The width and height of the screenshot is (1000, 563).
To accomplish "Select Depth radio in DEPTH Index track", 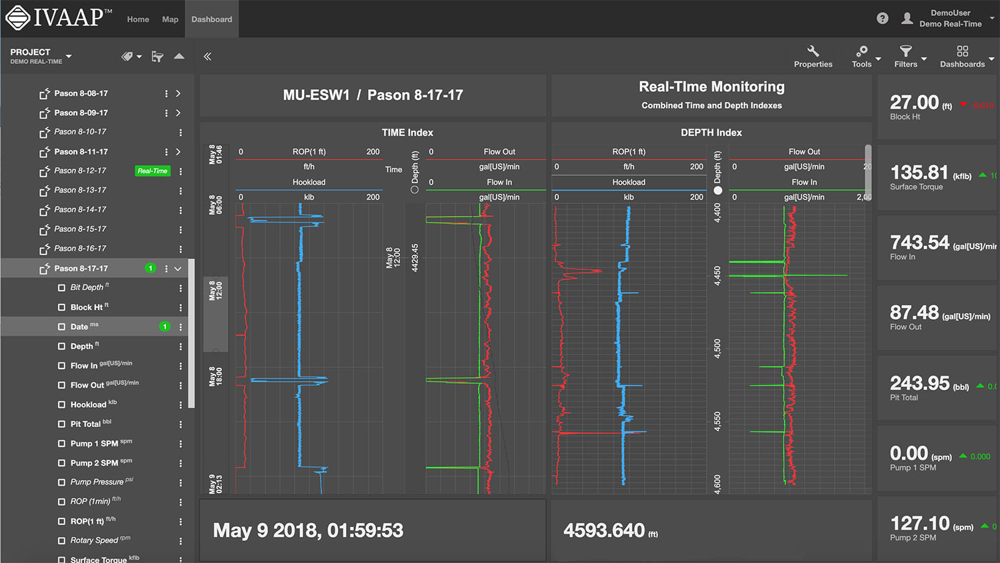I will tap(718, 191).
